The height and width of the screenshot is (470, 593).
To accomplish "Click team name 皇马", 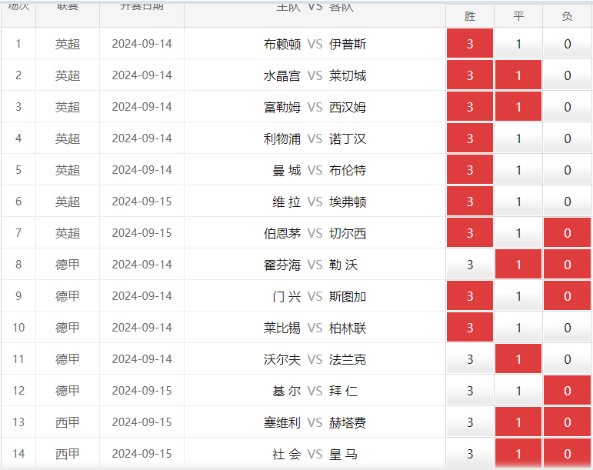I will [x=343, y=454].
